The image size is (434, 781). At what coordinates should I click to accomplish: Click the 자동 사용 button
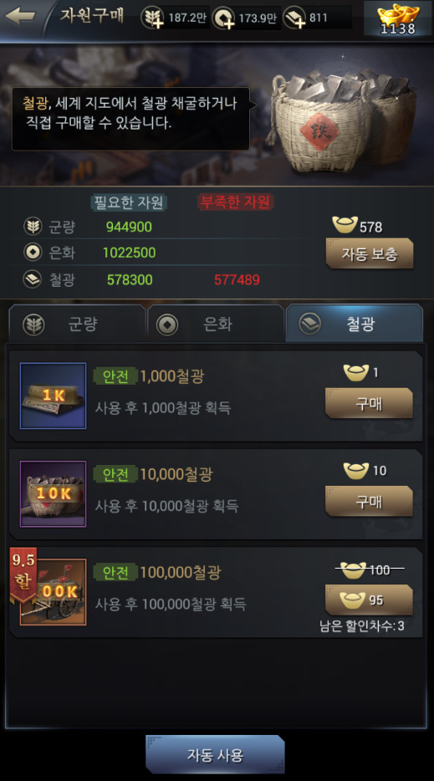click(x=215, y=754)
